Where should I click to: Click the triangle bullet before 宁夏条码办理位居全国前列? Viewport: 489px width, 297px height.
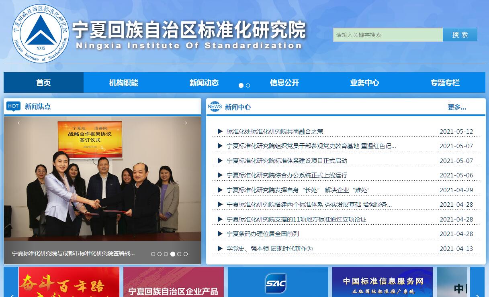[x=220, y=234]
